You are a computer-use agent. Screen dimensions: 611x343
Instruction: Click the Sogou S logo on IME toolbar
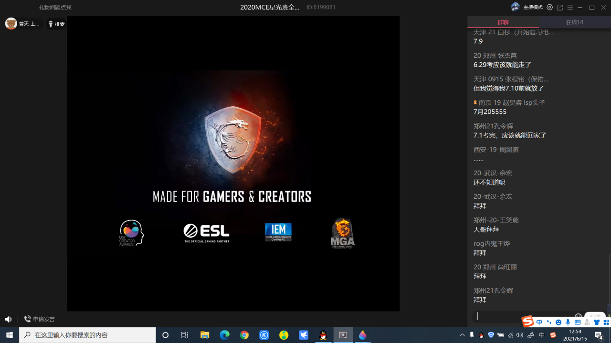527,322
